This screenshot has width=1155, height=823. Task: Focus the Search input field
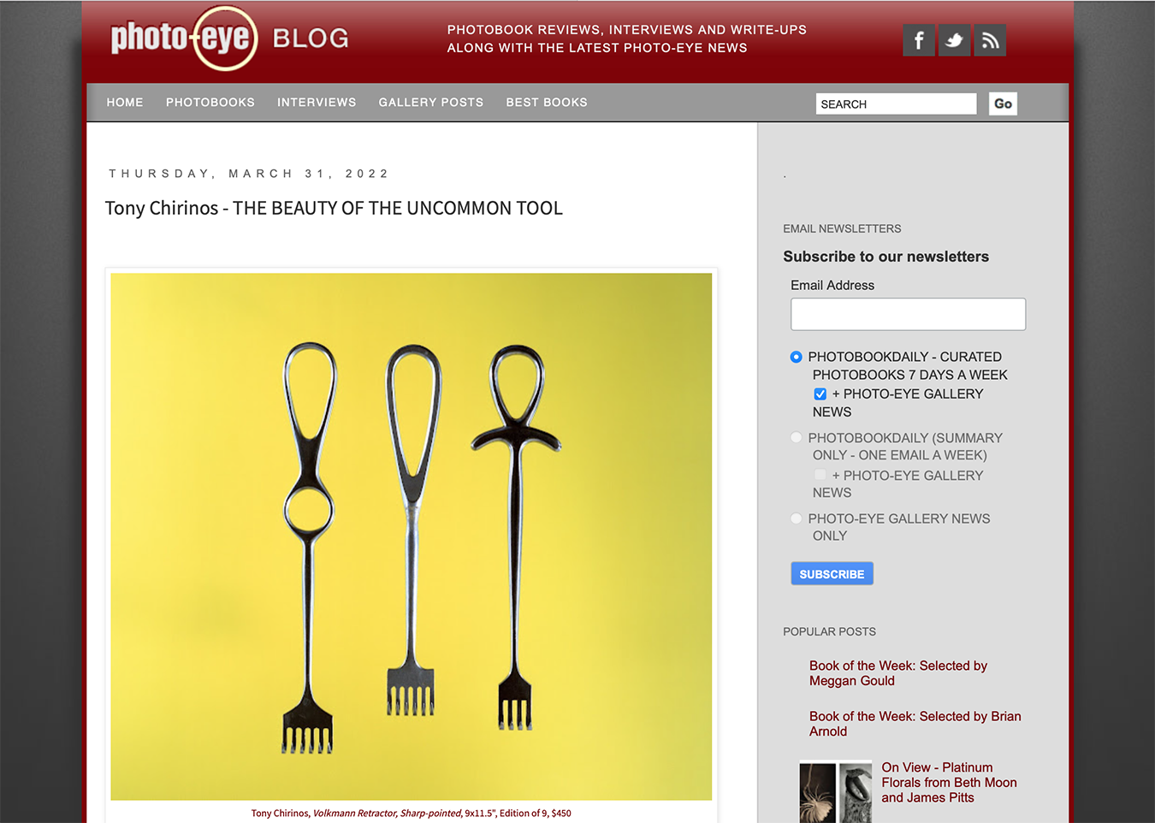(x=896, y=104)
